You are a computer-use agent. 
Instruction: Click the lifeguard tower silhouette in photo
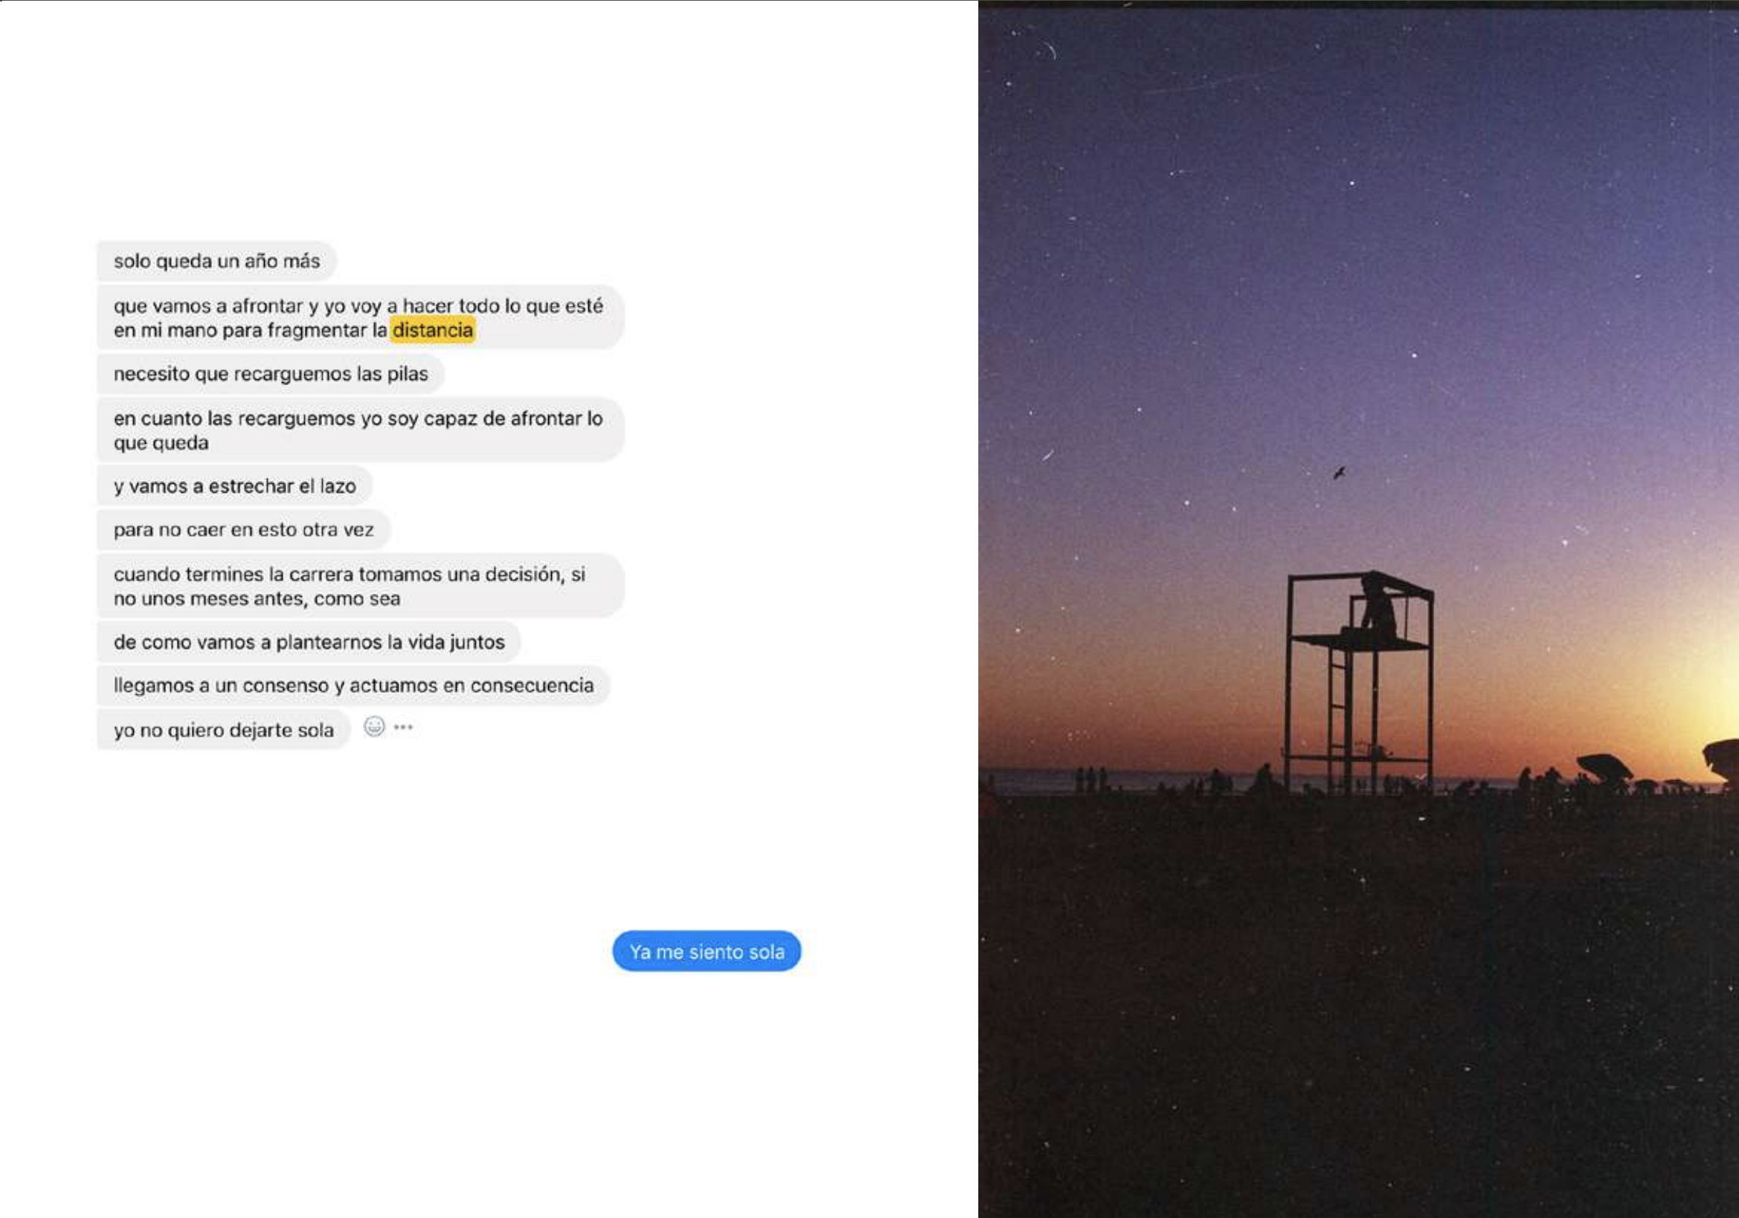[x=1359, y=682]
